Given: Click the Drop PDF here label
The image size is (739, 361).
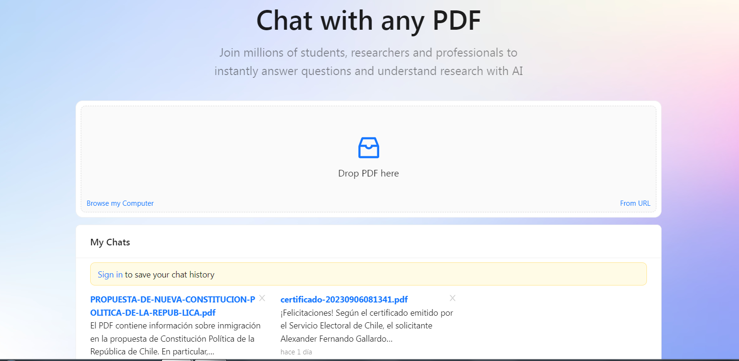Looking at the screenshot, I should (368, 173).
